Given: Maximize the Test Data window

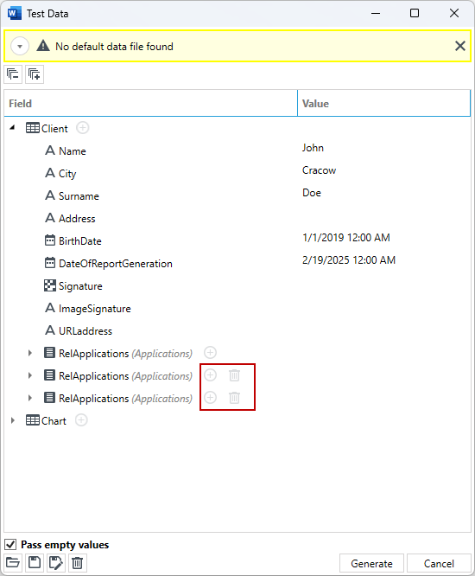Looking at the screenshot, I should pos(415,13).
